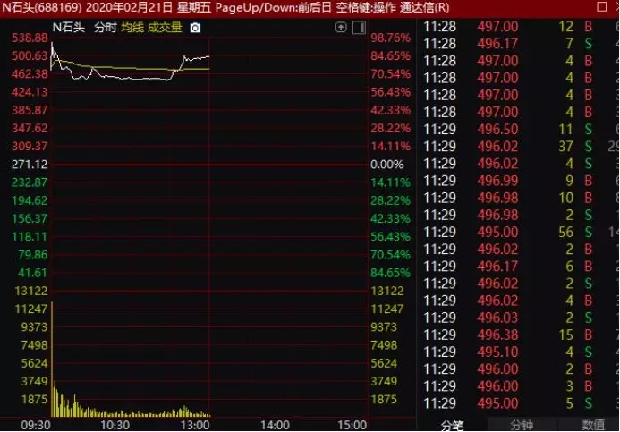The width and height of the screenshot is (620, 432).
Task: Click the 538.88 top price axis label
Action: tap(30, 38)
